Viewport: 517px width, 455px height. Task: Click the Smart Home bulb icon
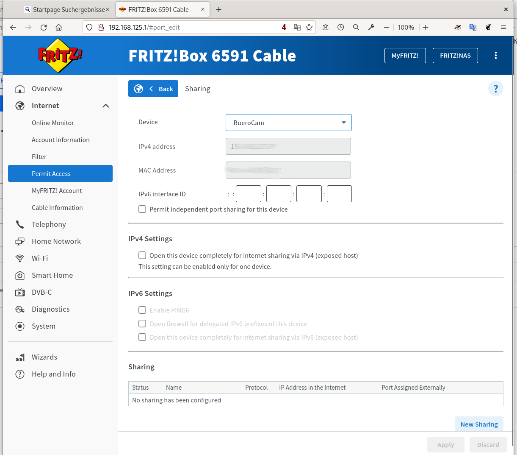[20, 275]
